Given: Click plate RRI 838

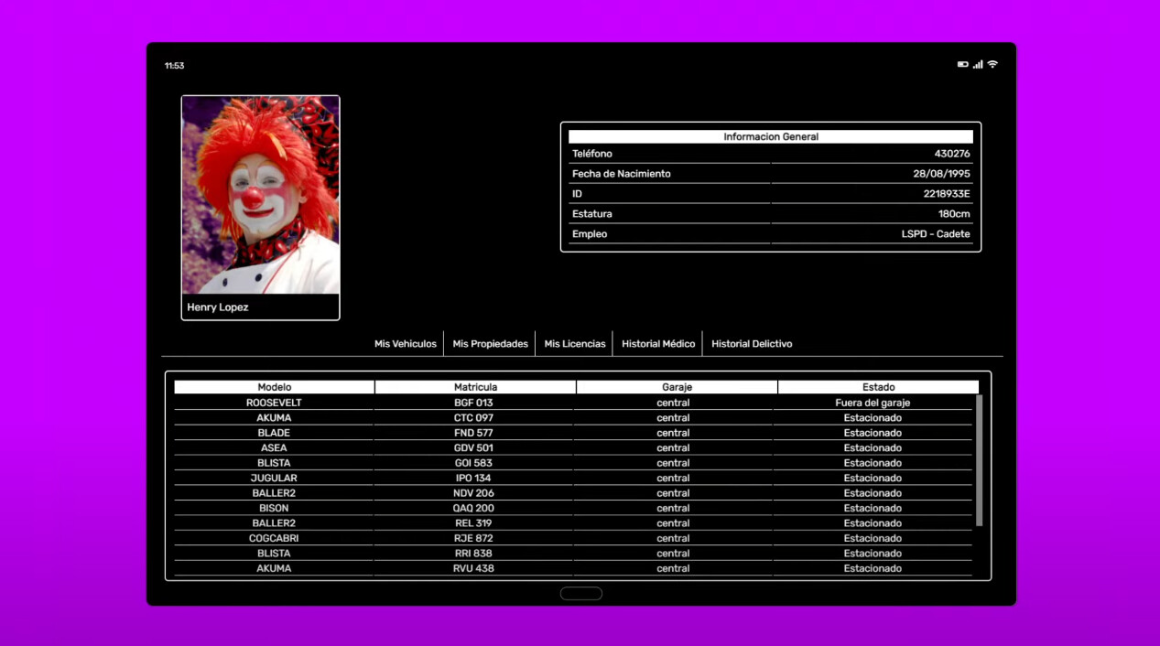Looking at the screenshot, I should point(473,554).
